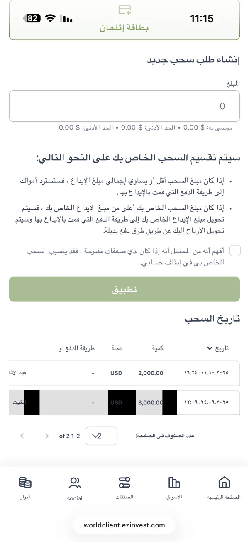
Task: Switch to the الاسواق tab label
Action: click(x=174, y=497)
